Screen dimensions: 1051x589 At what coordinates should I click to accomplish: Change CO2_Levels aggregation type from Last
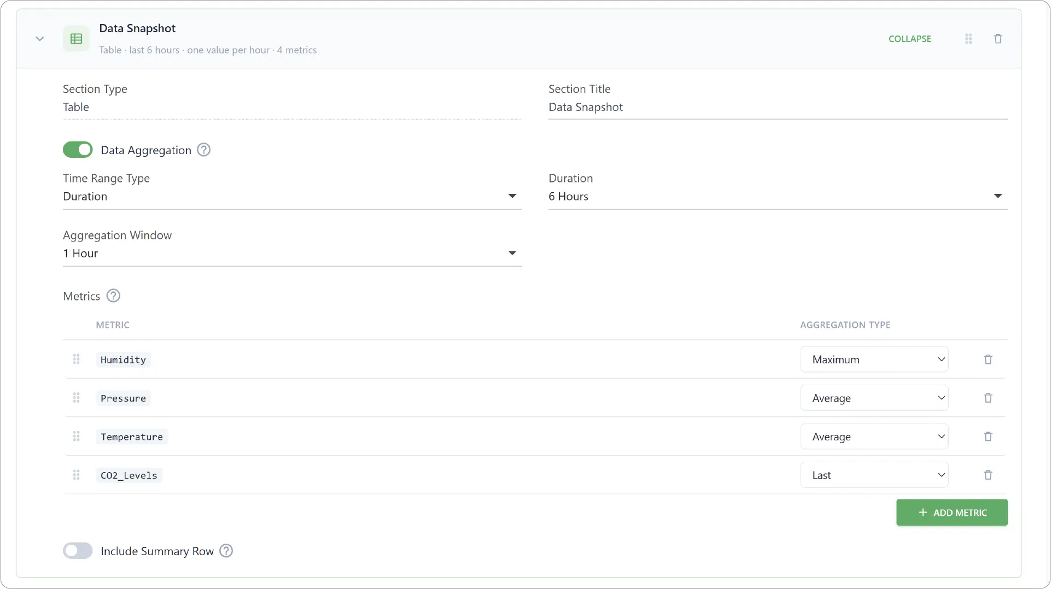pos(874,475)
